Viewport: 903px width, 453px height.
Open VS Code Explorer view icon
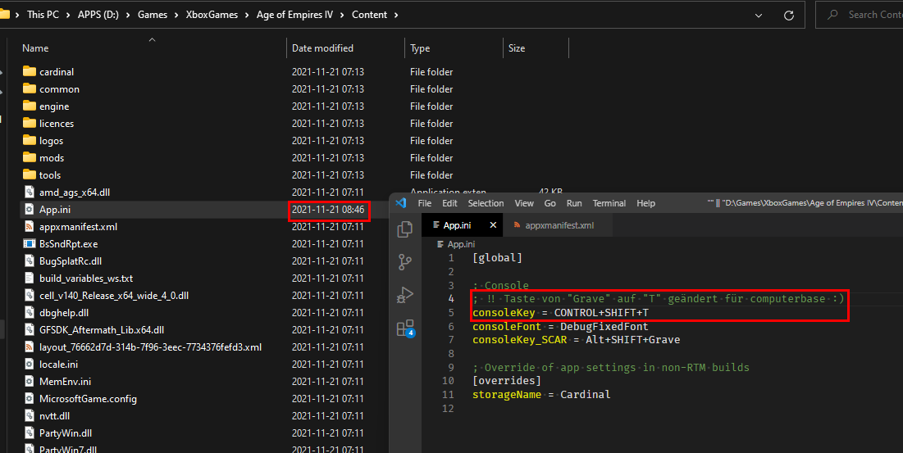click(405, 229)
